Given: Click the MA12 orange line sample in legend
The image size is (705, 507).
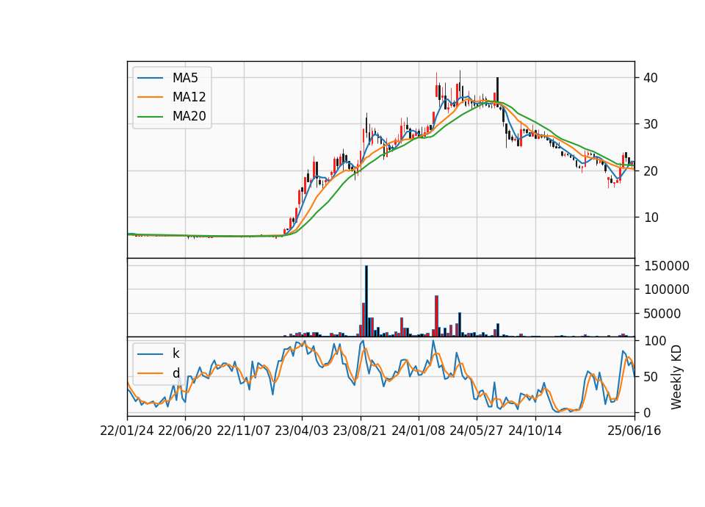Looking at the screenshot, I should pos(150,97).
